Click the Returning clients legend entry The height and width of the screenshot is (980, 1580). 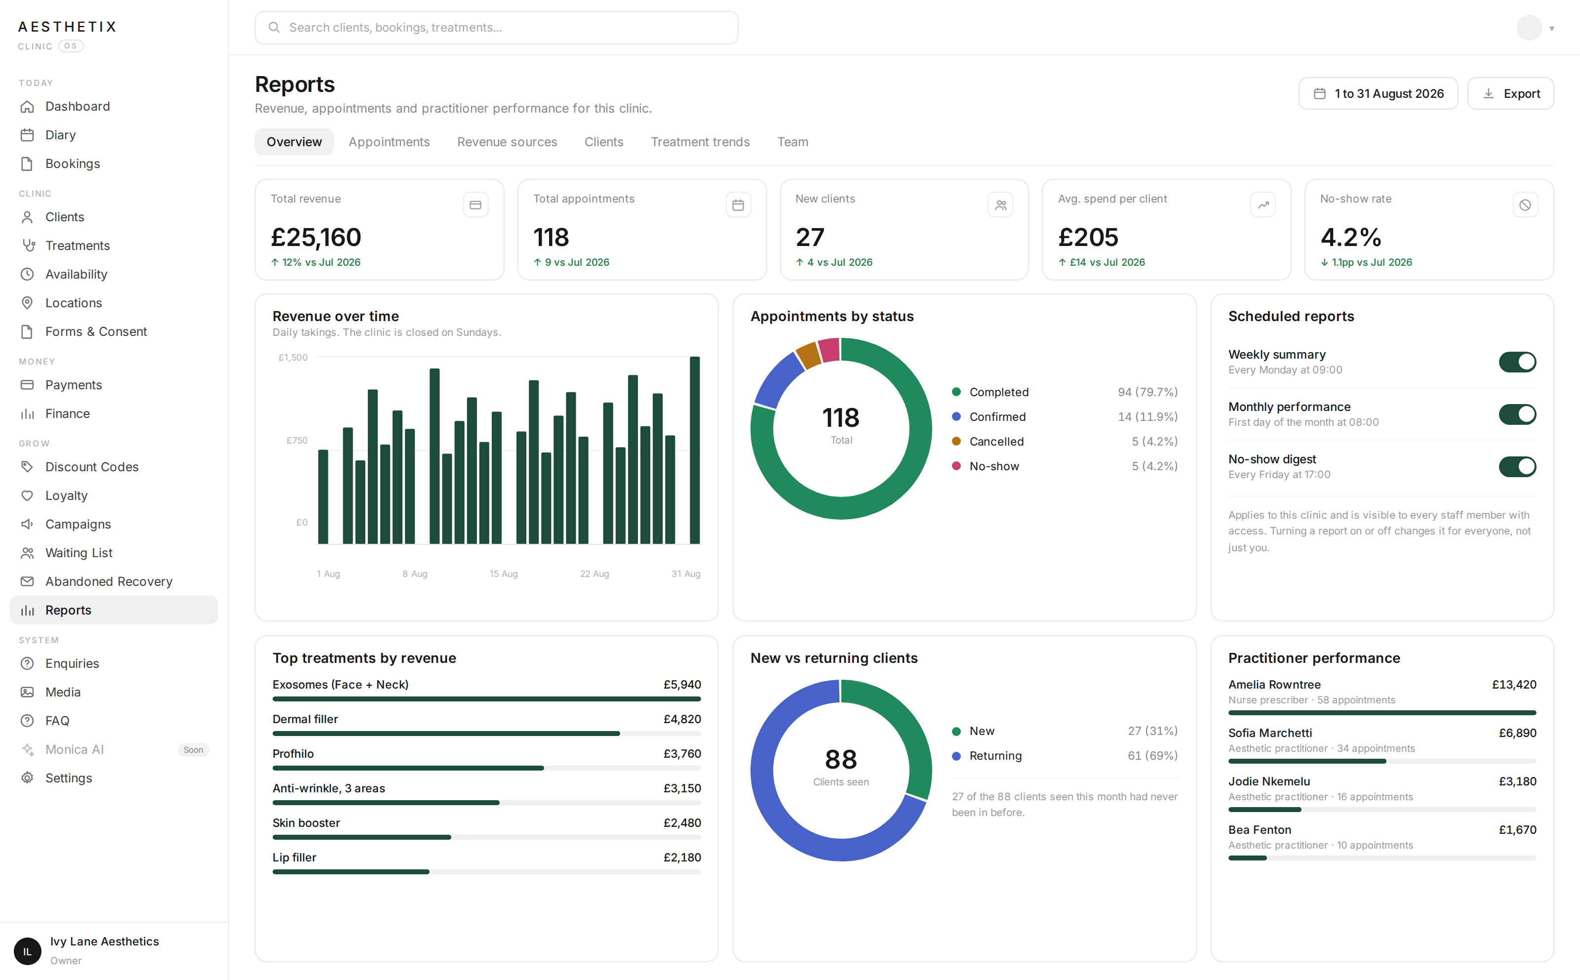(x=1065, y=756)
